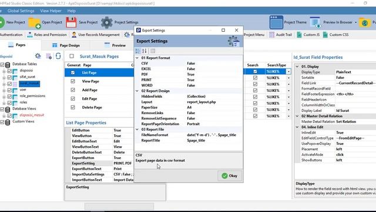Screen dimensions: 376x212
Task: Click the ReportPageOrientation Portrait value
Action: tap(193, 124)
